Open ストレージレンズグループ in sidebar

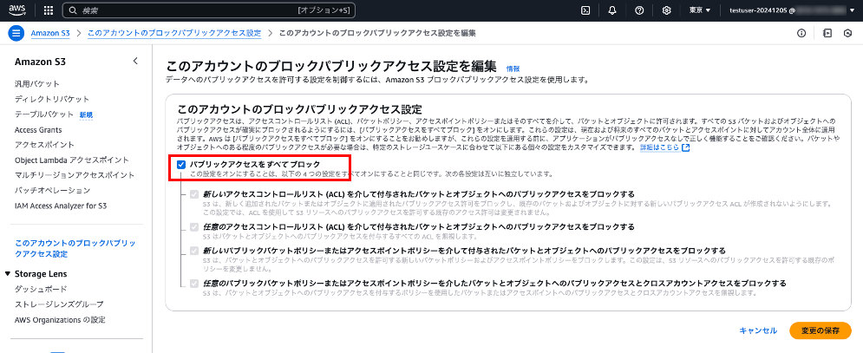pyautogui.click(x=60, y=304)
